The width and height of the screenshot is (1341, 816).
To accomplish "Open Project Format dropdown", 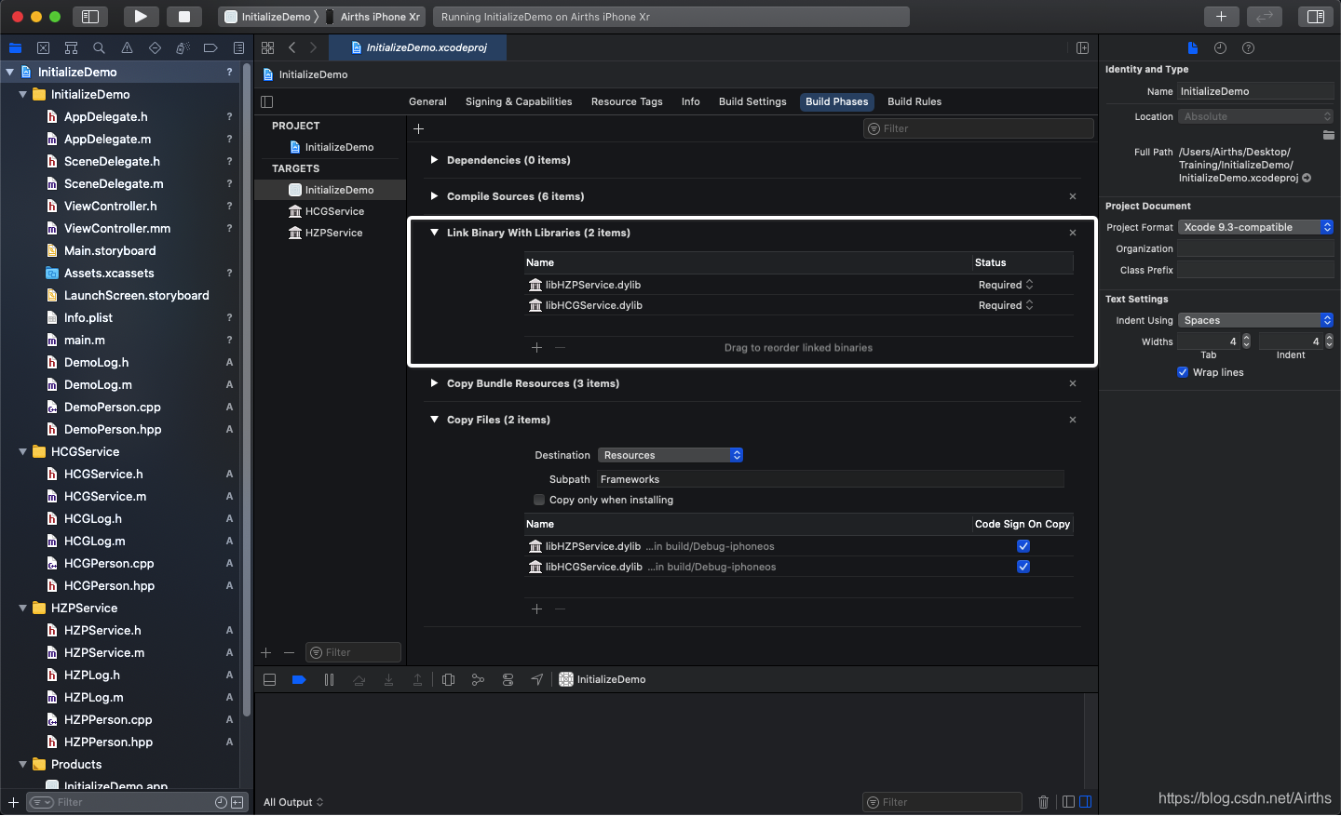I will 1256,227.
